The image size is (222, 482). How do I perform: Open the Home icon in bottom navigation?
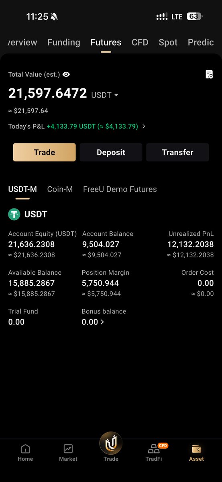tap(25, 449)
